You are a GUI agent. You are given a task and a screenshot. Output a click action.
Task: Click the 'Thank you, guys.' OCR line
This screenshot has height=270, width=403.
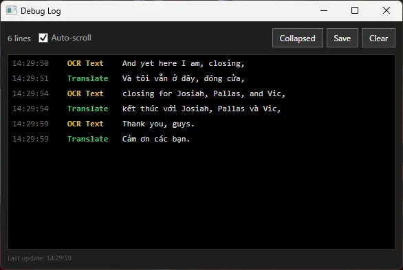pos(158,124)
